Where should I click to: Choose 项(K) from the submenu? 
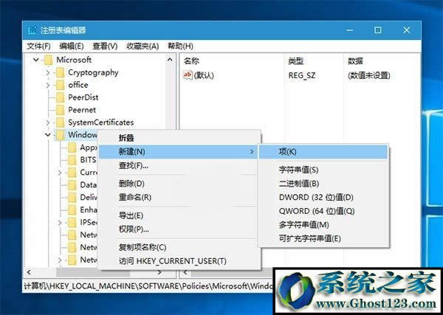coord(287,151)
